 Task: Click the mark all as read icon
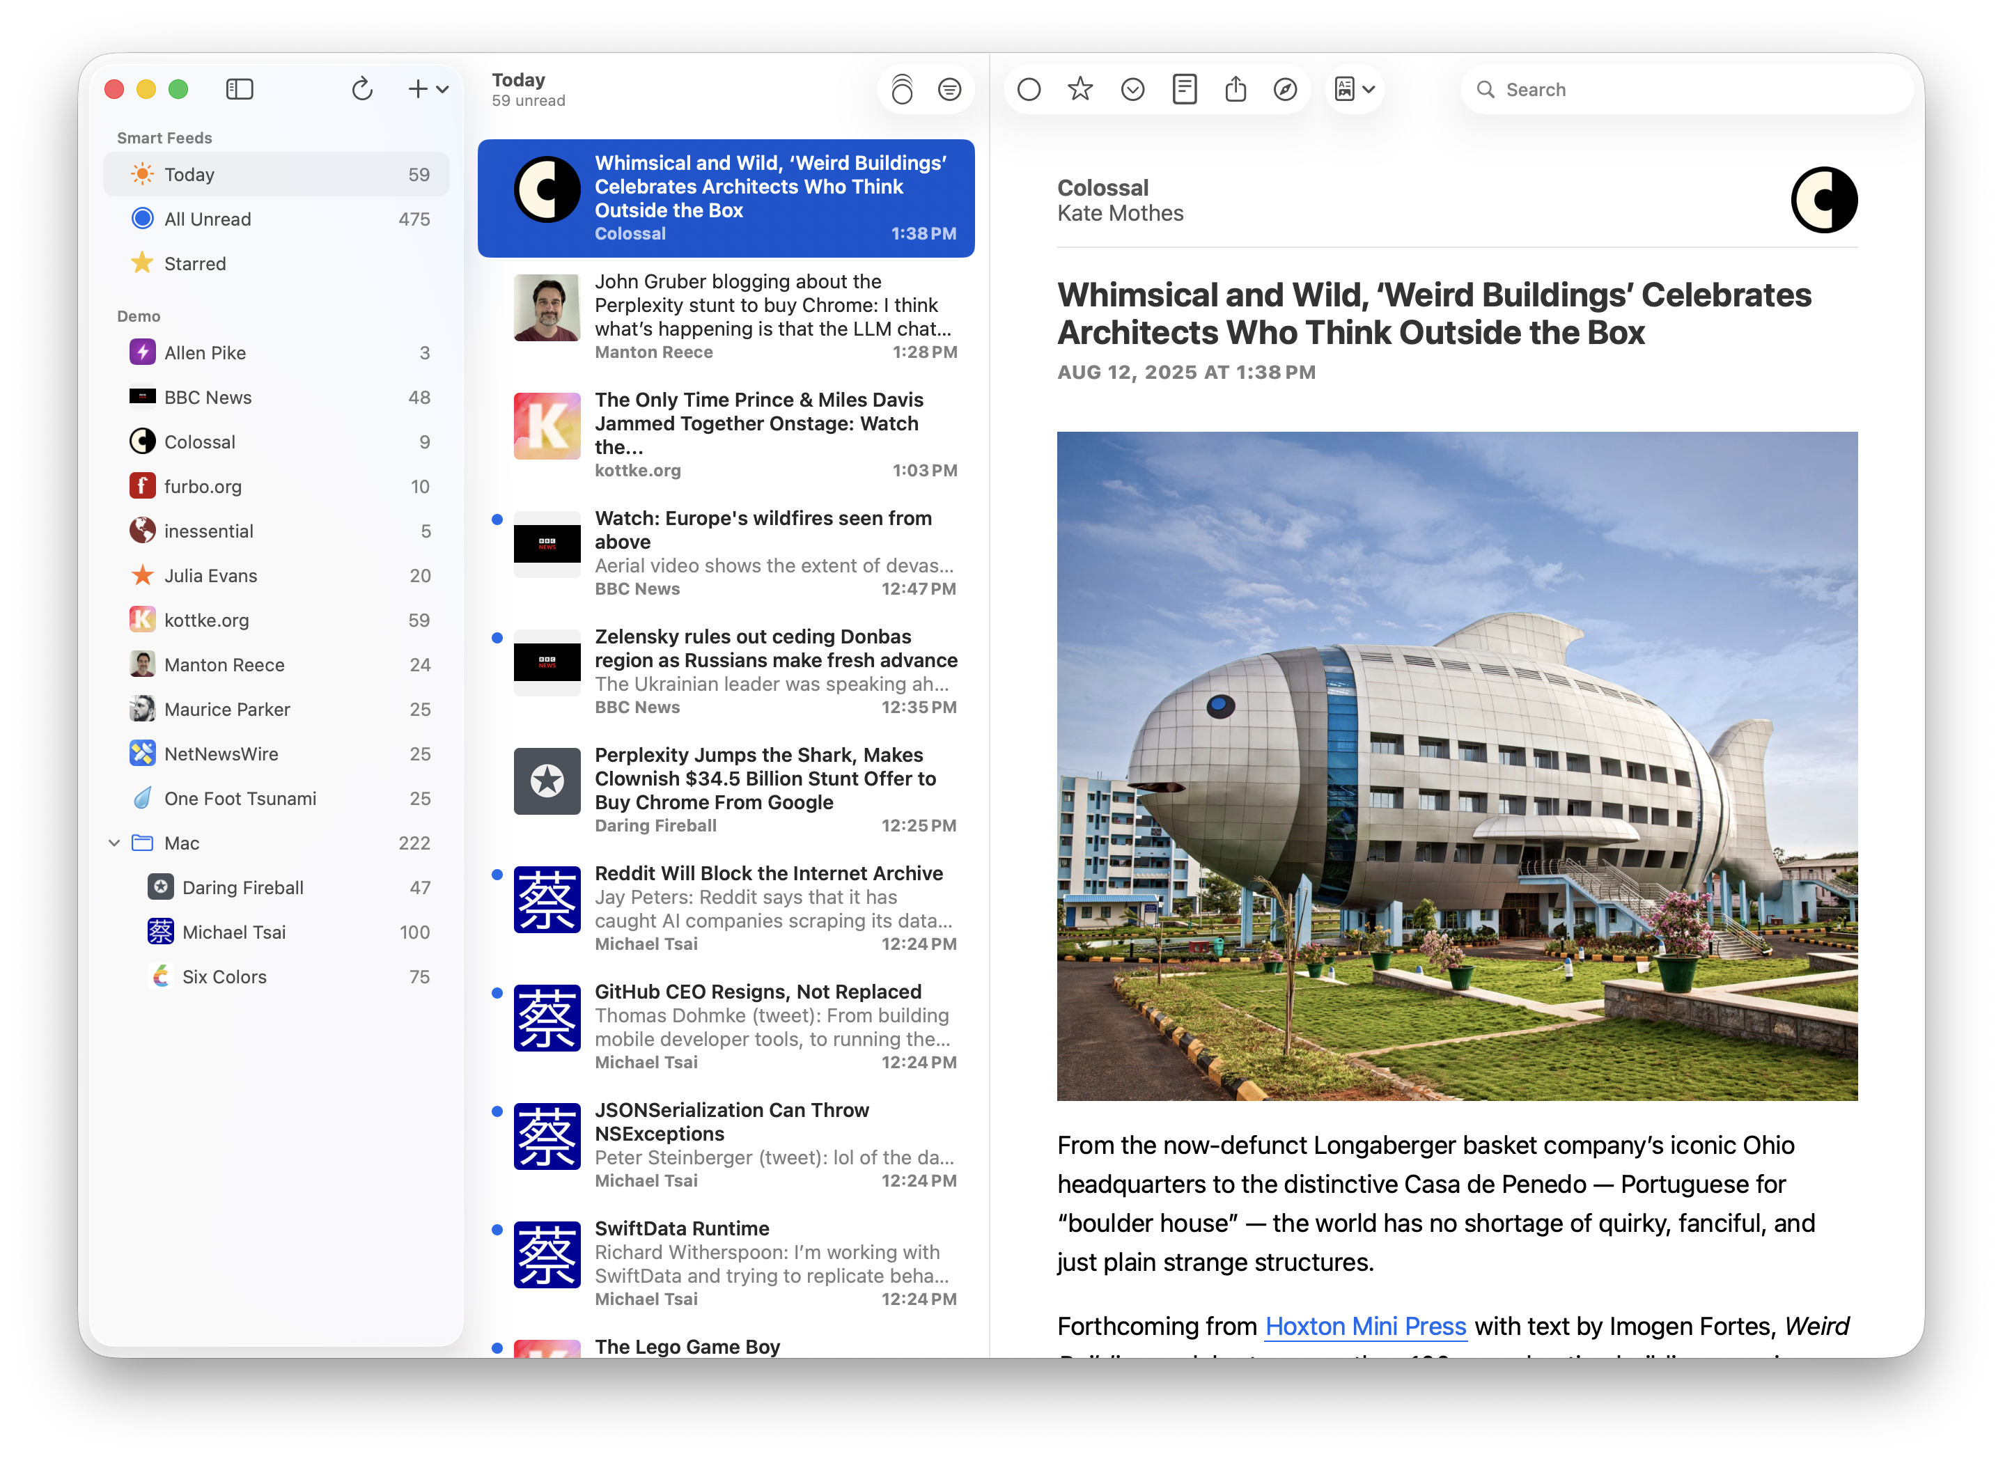pos(901,89)
